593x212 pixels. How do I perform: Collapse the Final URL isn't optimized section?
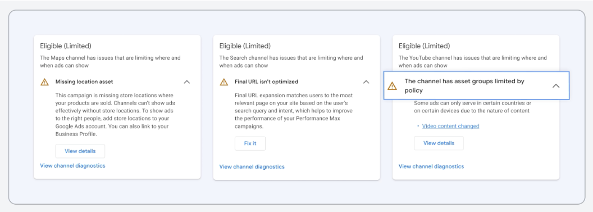366,82
